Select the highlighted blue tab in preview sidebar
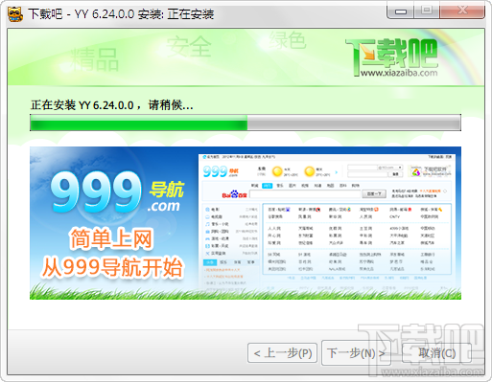The width and height of the screenshot is (492, 382). [210, 262]
